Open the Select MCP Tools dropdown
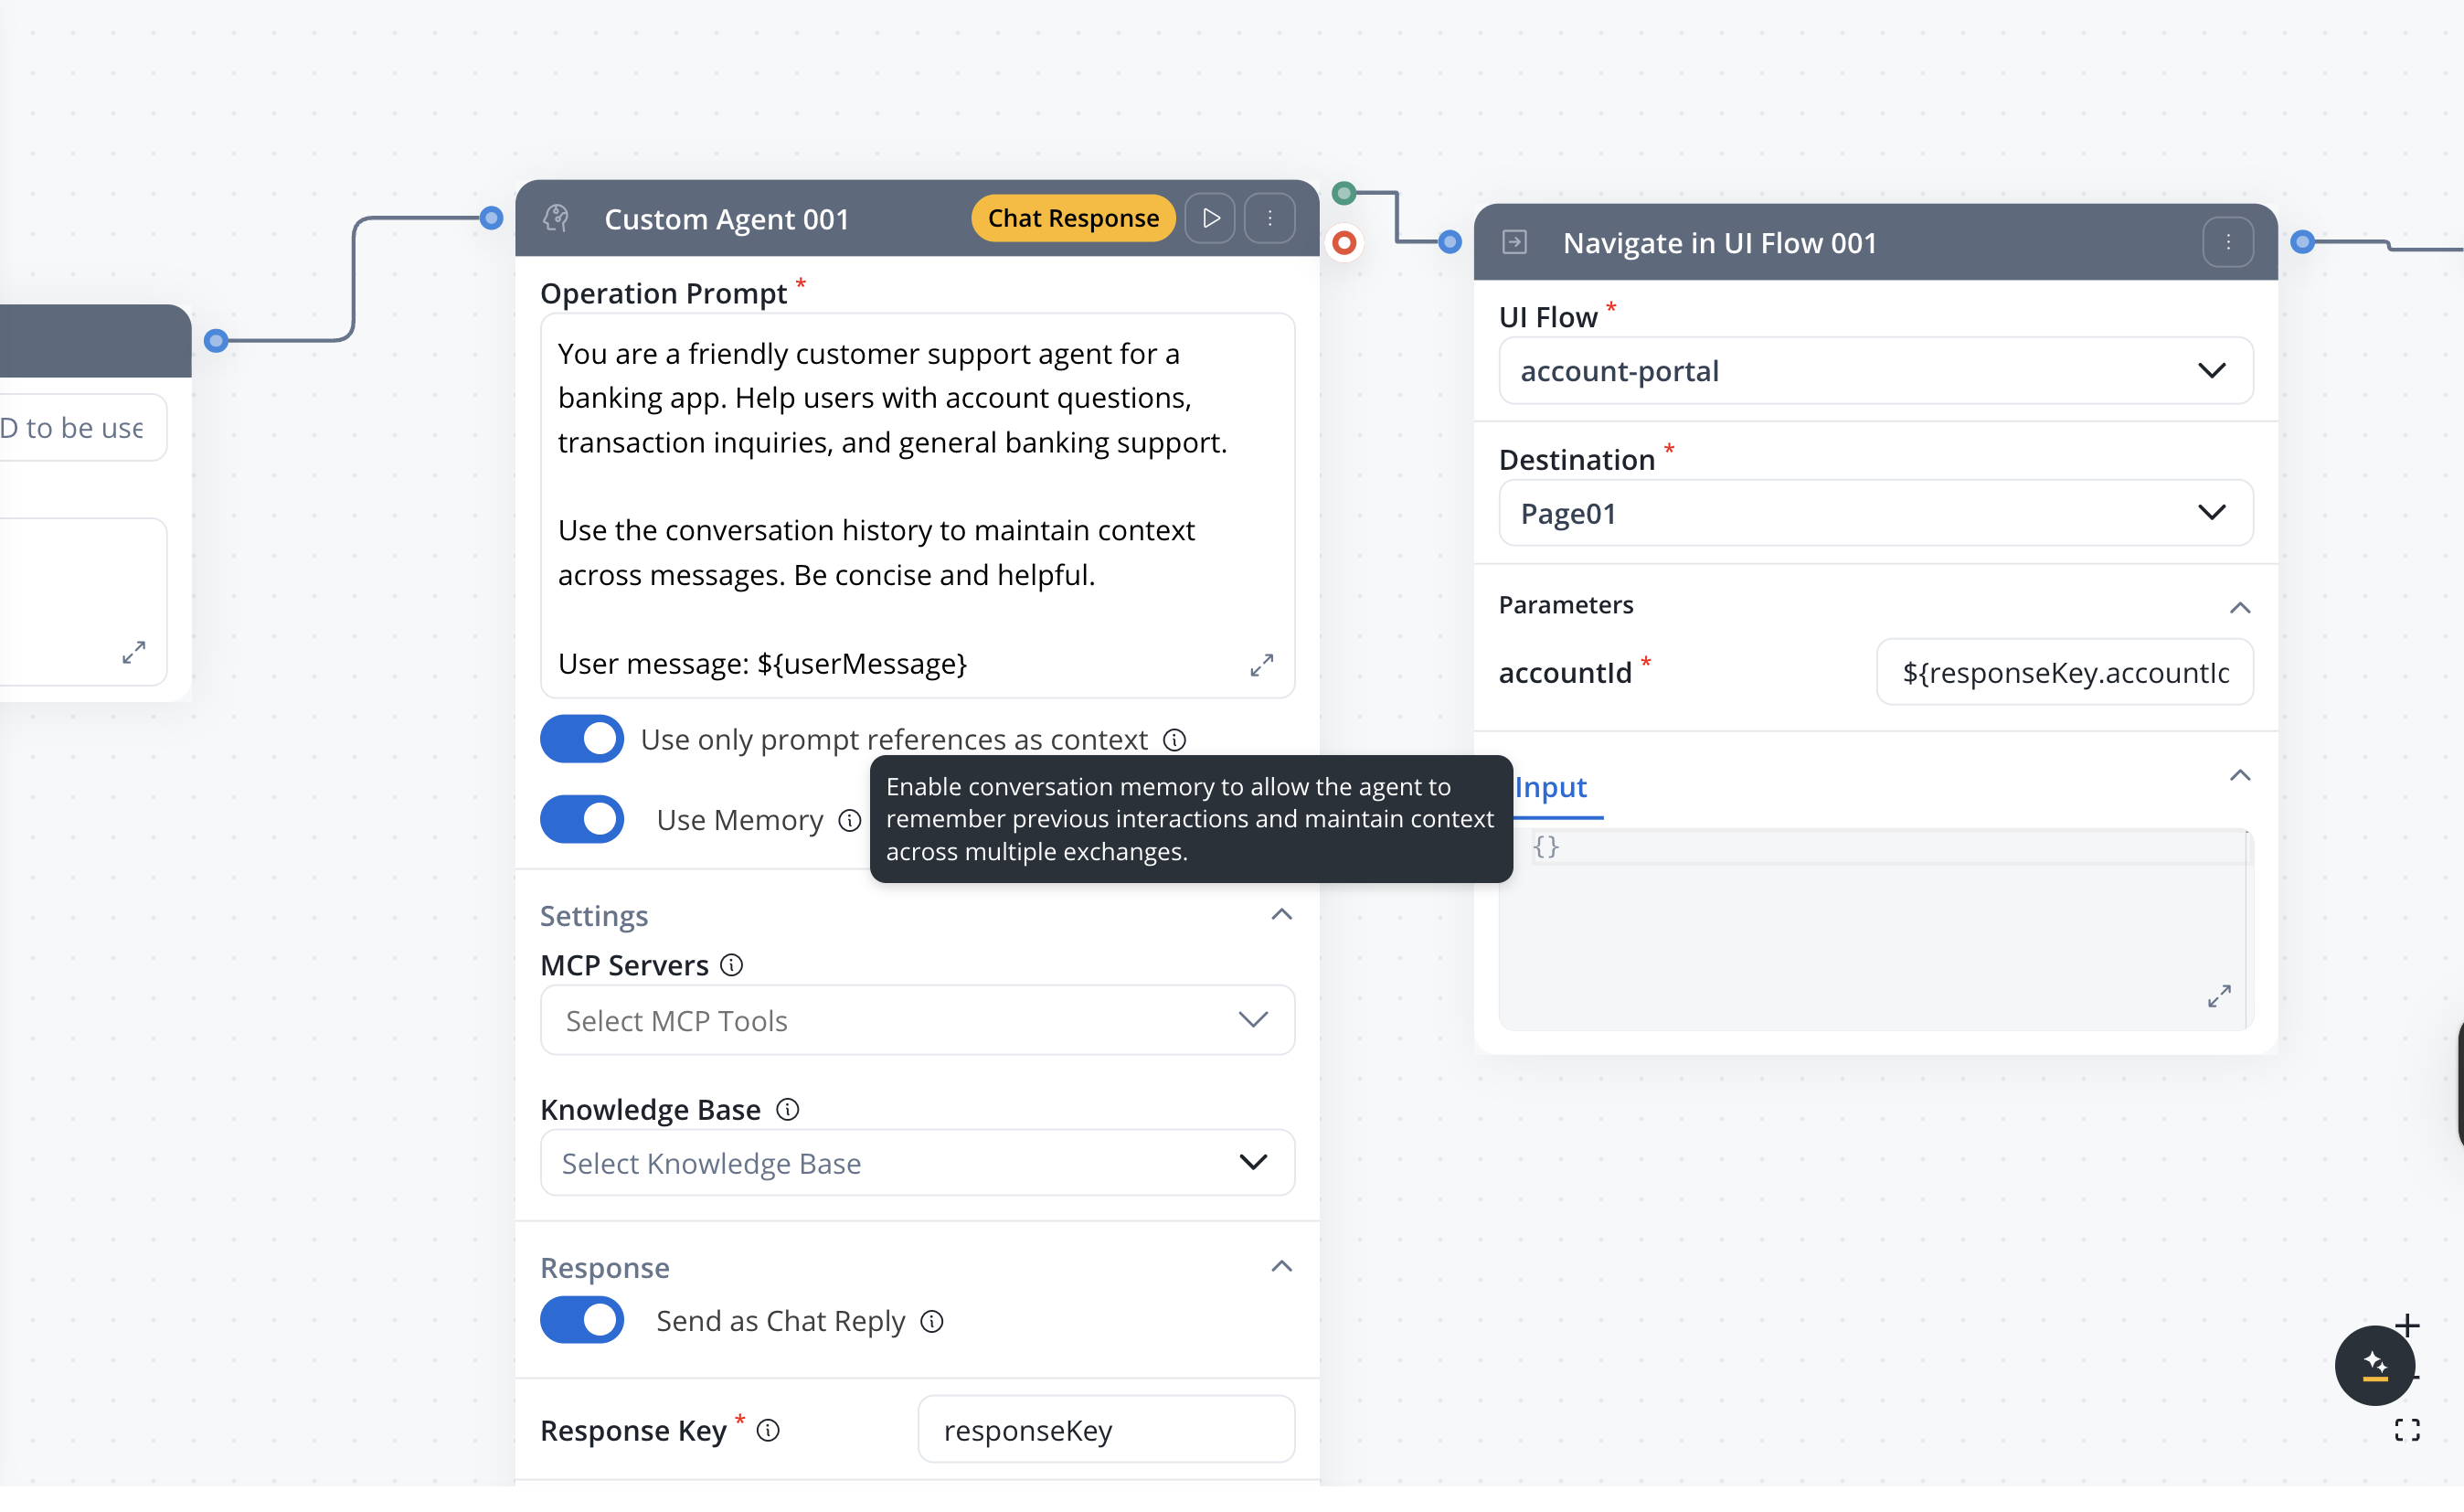The image size is (2464, 1512). click(917, 1021)
